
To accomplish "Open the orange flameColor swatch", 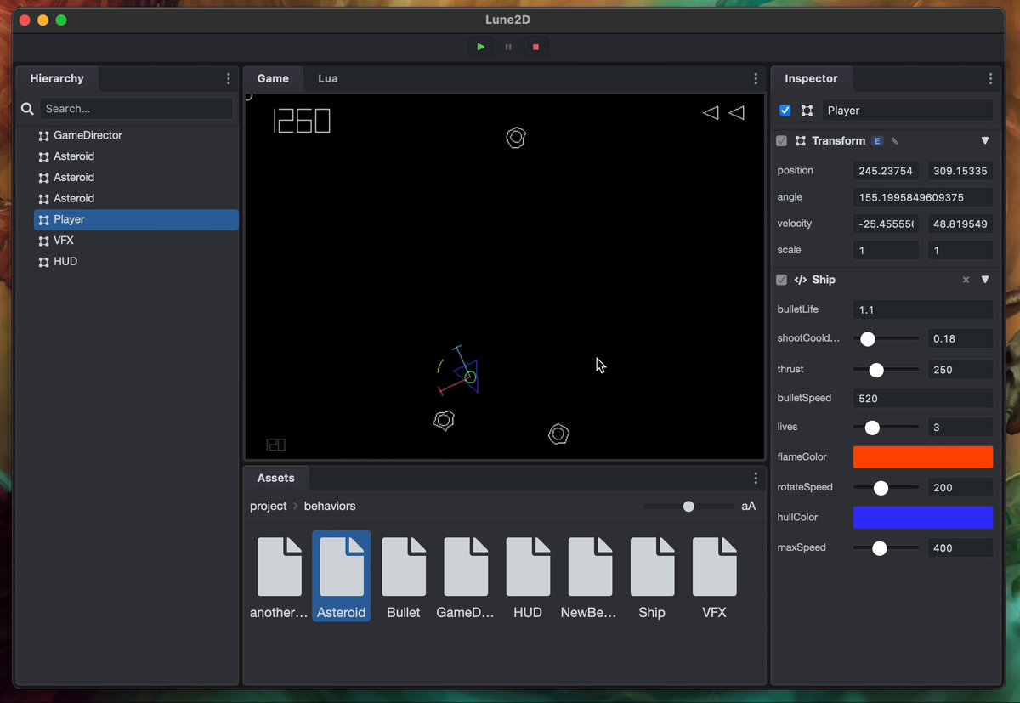I will click(x=923, y=457).
